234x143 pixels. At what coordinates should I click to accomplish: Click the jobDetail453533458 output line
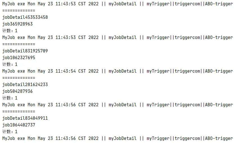[25, 17]
